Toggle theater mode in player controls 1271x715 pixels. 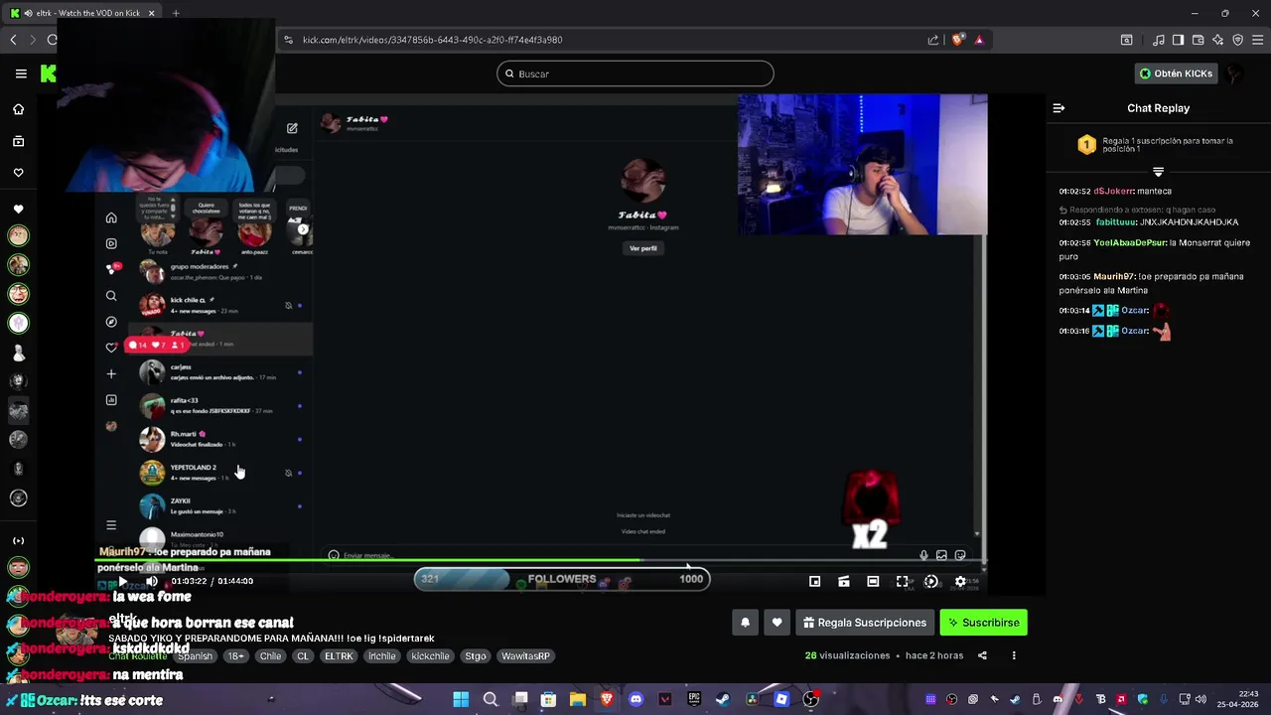pos(873,581)
